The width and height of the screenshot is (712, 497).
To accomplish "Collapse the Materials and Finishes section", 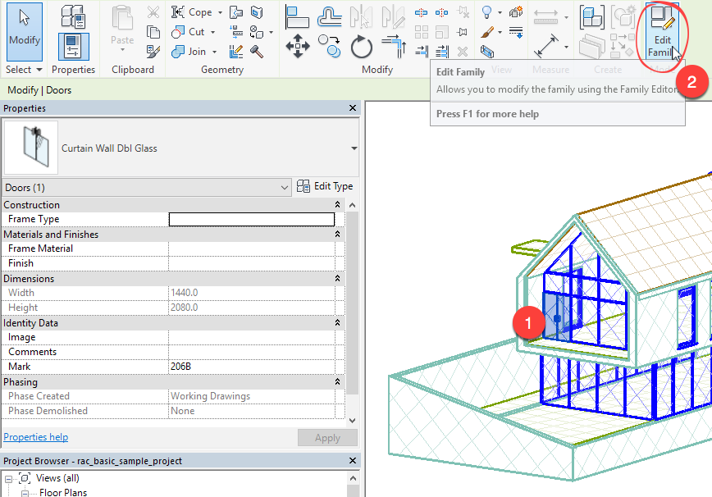I will click(x=337, y=235).
